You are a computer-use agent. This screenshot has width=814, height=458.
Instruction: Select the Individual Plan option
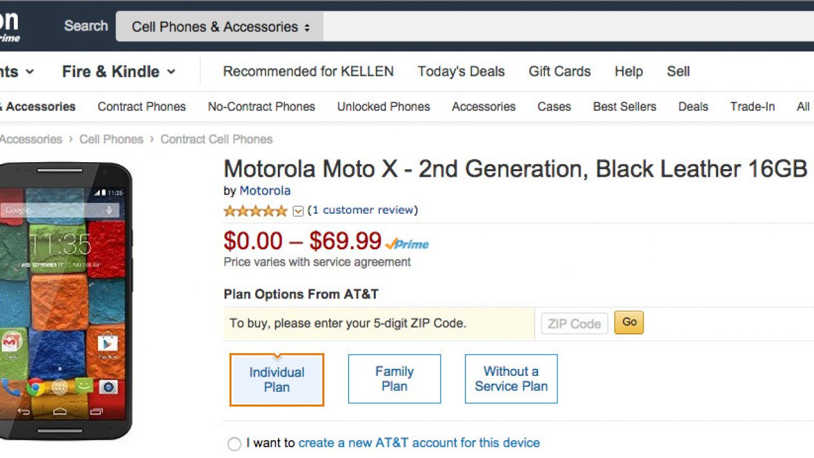pyautogui.click(x=277, y=380)
